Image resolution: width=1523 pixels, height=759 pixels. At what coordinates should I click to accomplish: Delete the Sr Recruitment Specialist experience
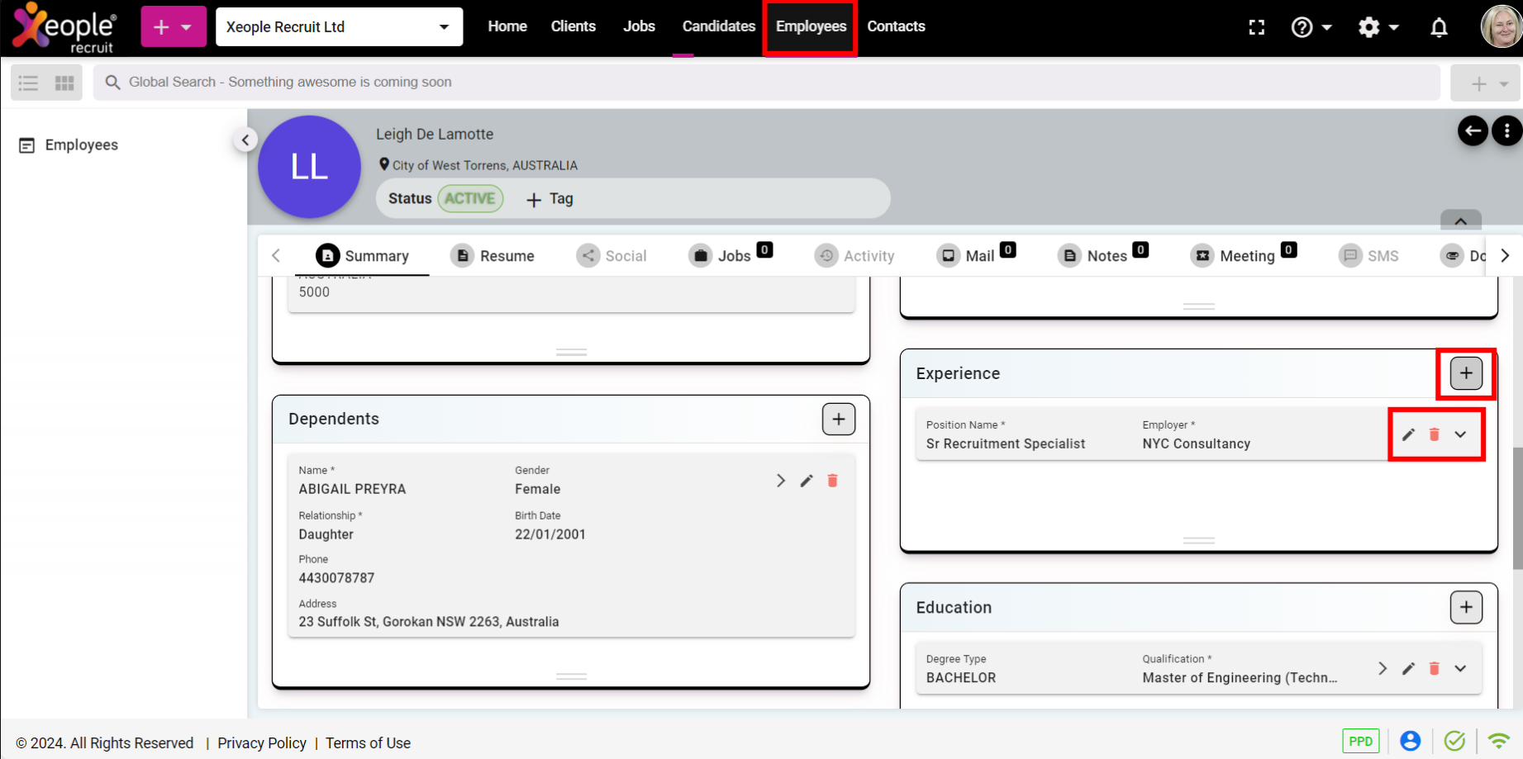(x=1434, y=434)
